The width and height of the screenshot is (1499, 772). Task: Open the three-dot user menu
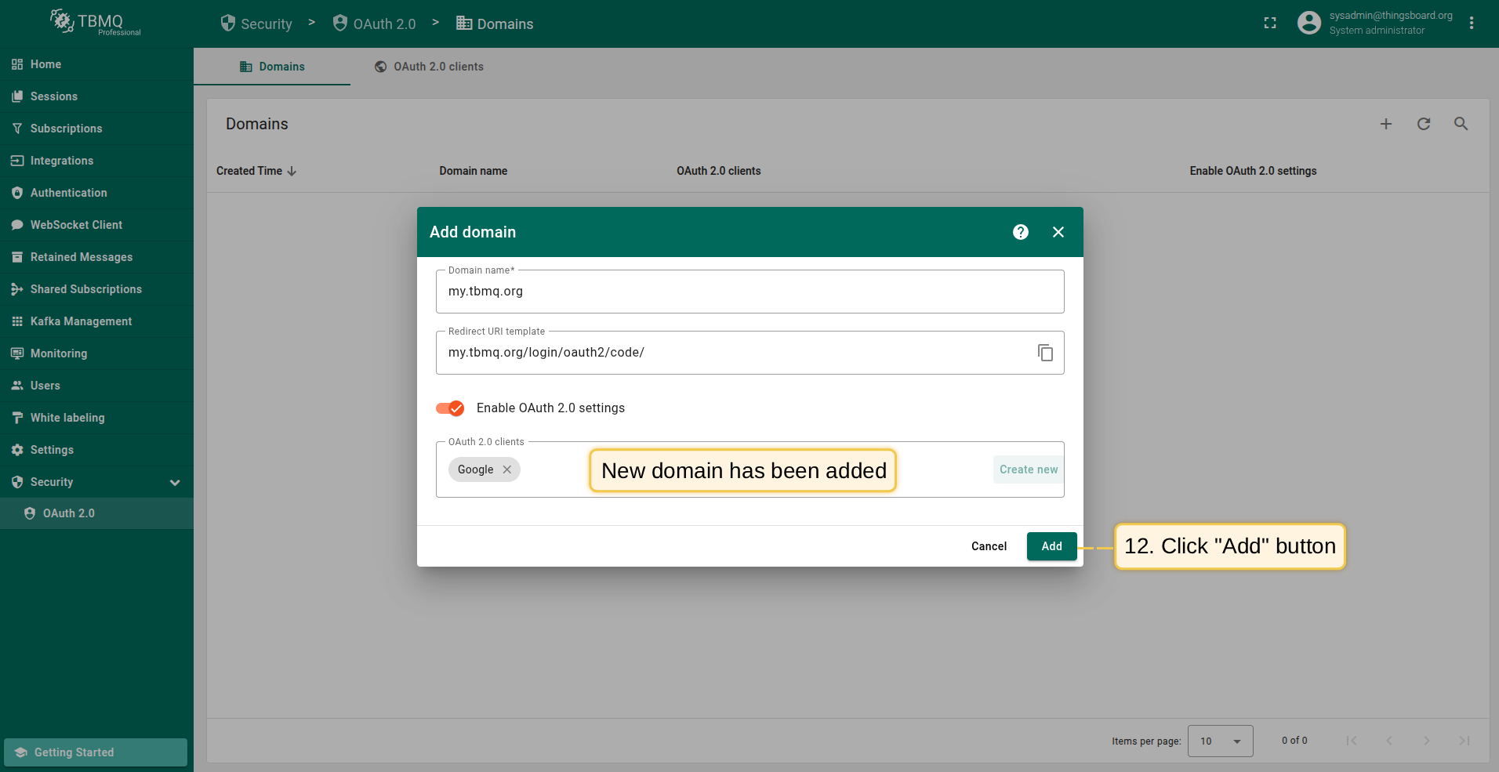tap(1472, 24)
